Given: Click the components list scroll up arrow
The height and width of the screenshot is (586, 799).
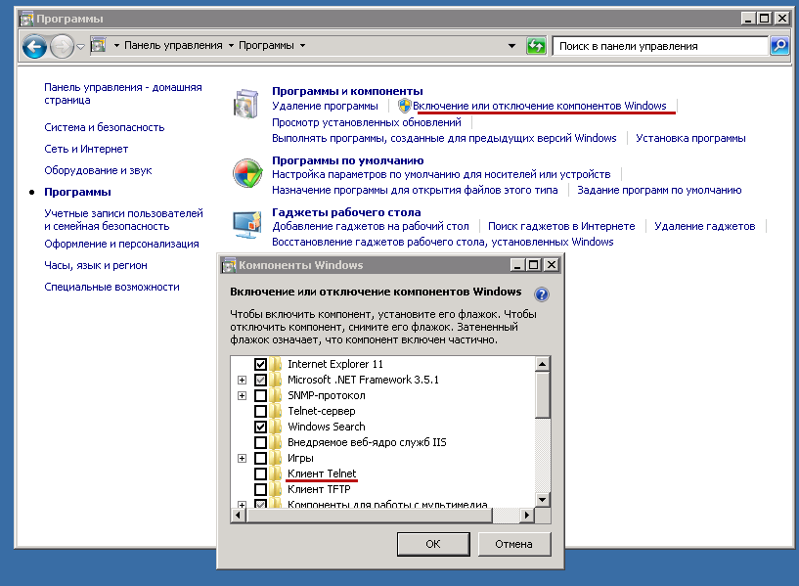Looking at the screenshot, I should [542, 364].
